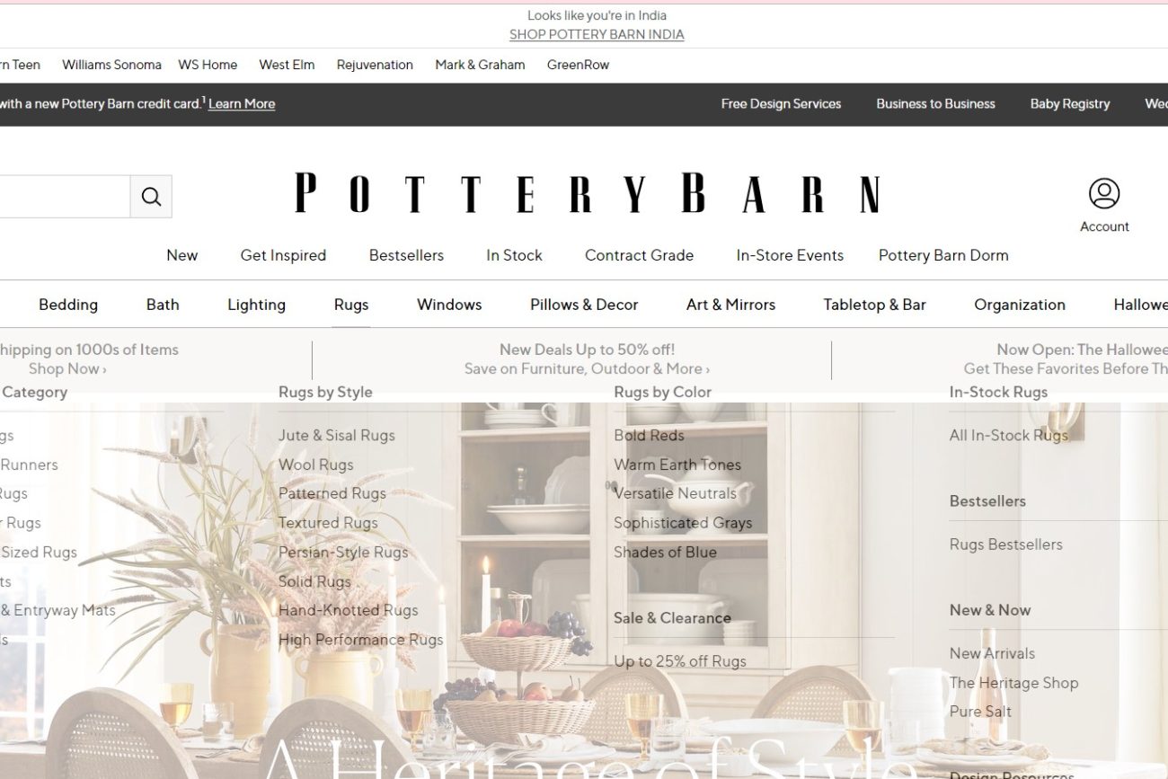Screen dimensions: 1168x779
Task: Open the Learn More credit card link
Action: tap(242, 103)
